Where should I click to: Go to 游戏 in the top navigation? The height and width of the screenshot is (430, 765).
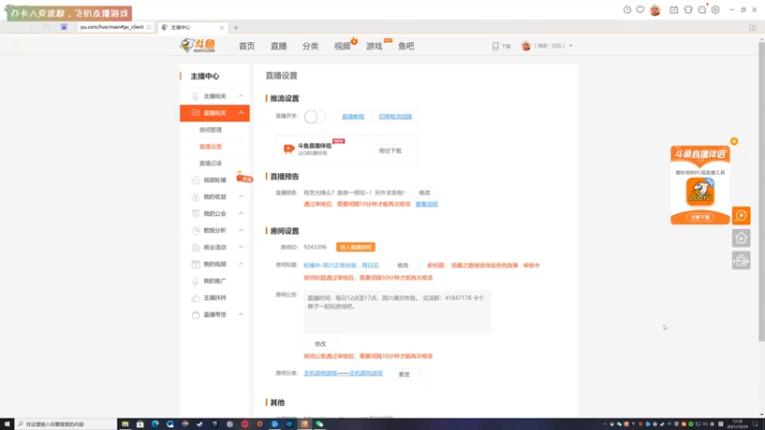click(x=374, y=46)
